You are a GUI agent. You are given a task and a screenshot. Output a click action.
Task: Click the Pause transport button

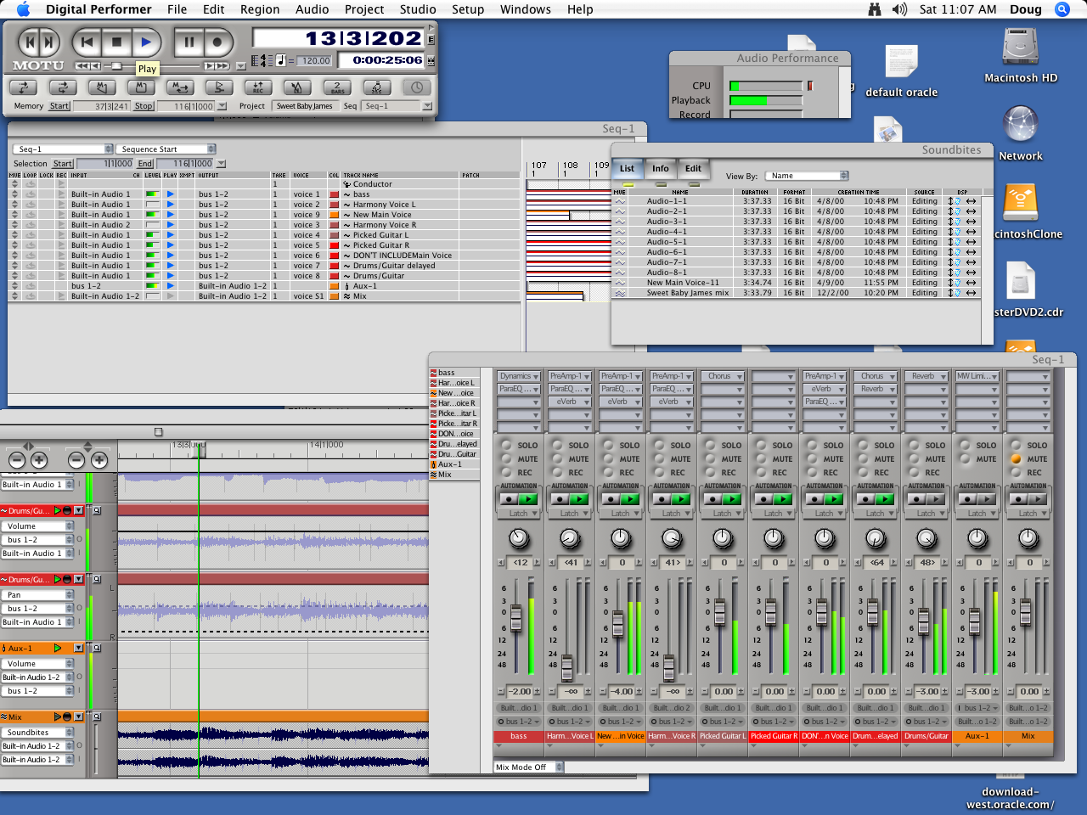coord(189,42)
